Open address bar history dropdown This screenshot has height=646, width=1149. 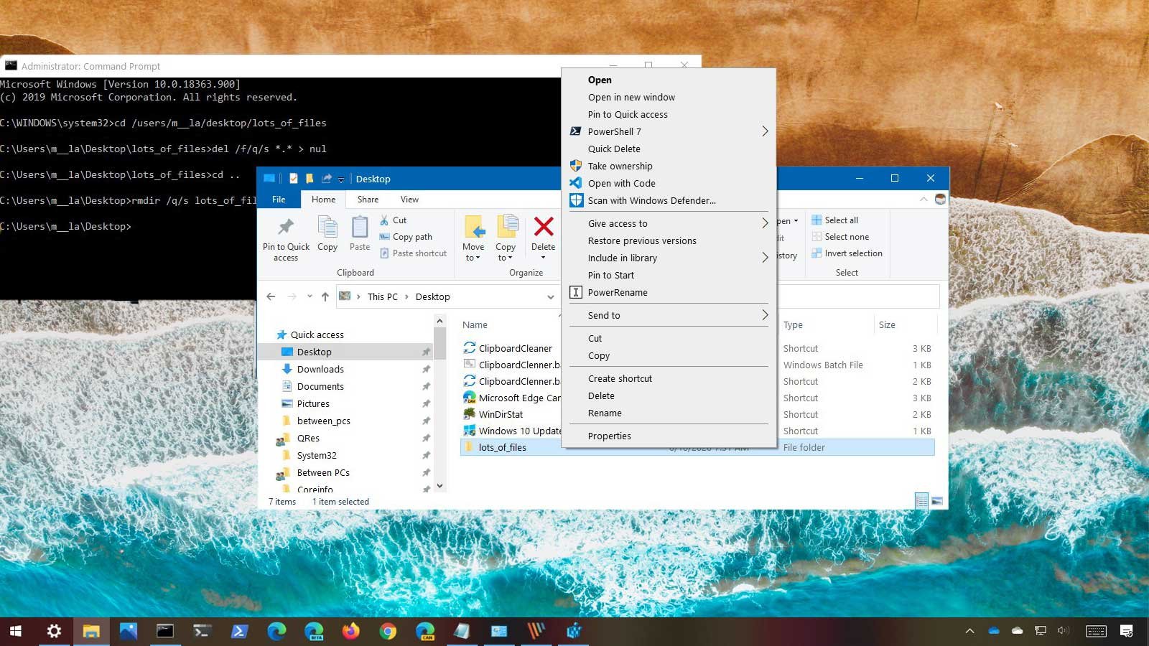pos(551,296)
